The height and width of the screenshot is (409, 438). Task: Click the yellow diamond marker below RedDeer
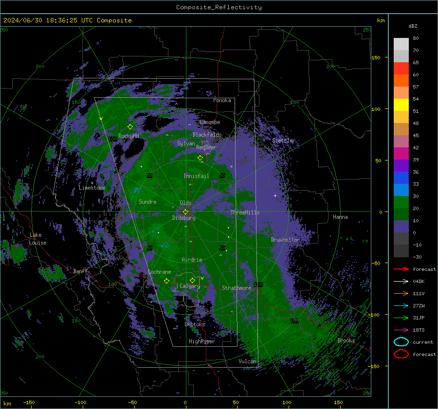(x=200, y=158)
